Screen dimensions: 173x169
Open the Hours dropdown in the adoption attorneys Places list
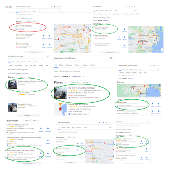[35, 22]
